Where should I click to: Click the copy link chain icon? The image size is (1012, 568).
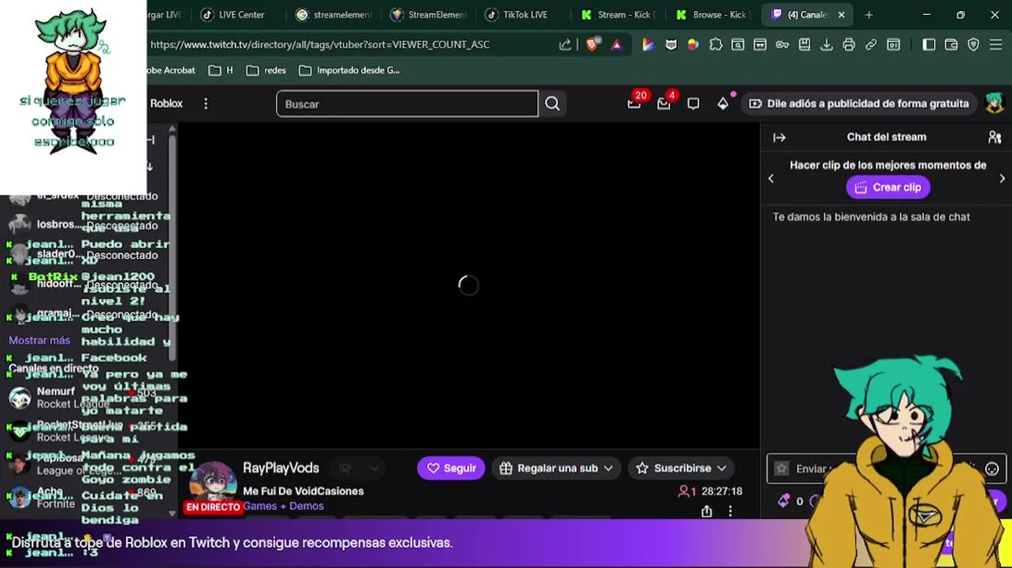coord(871,45)
